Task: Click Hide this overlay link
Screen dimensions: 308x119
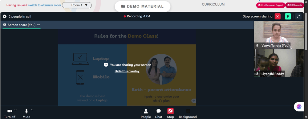Action: pos(127,71)
